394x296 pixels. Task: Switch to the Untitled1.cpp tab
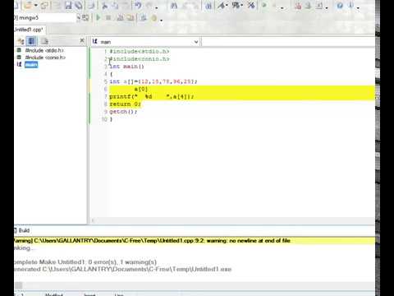tap(30, 30)
